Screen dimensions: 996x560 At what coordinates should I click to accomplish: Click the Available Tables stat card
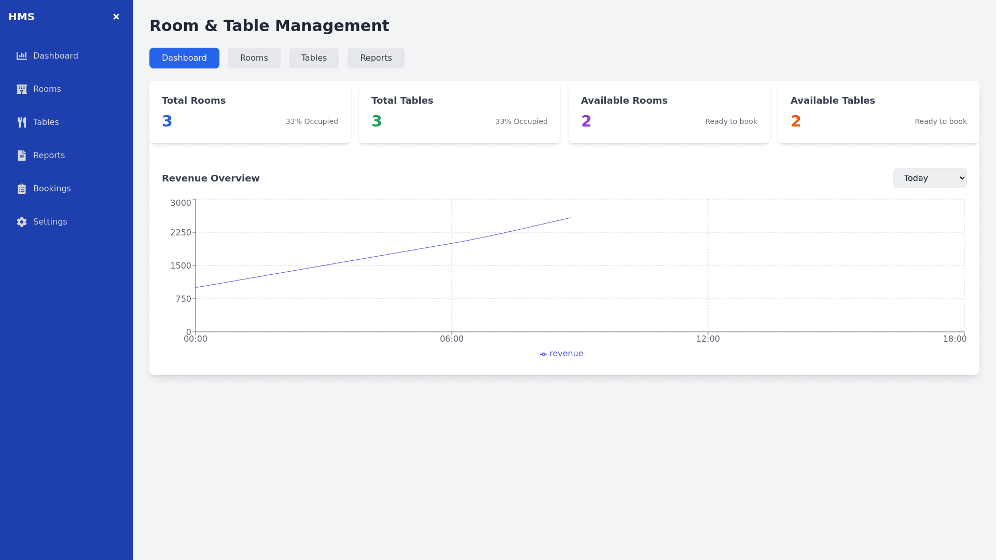[x=878, y=112]
